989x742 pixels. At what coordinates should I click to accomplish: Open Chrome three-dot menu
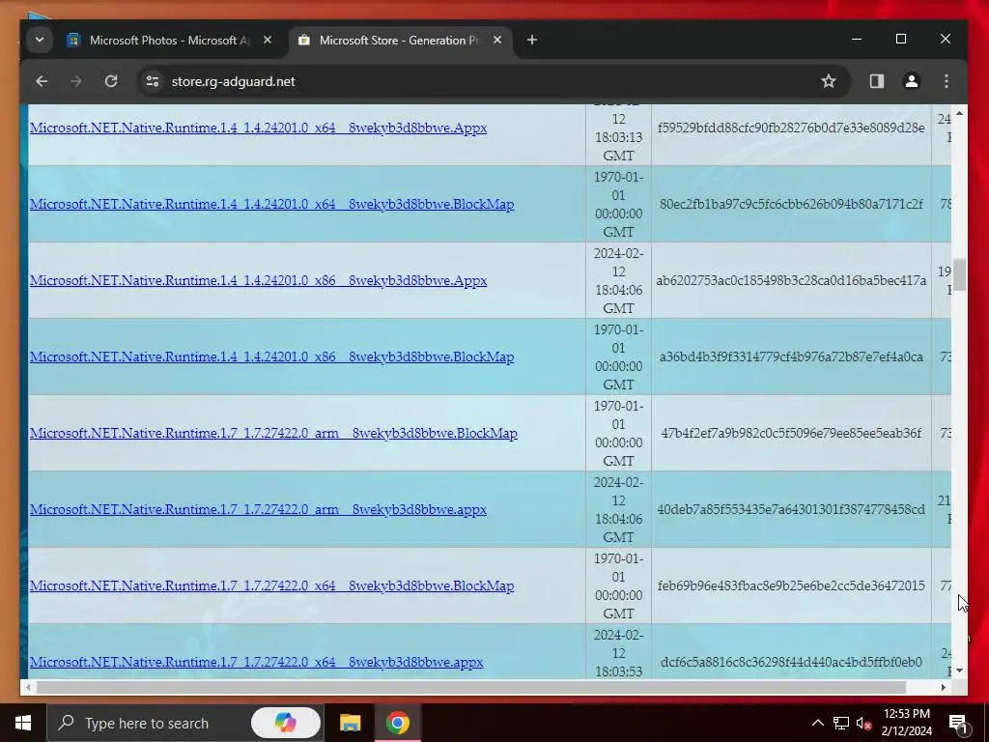947,81
